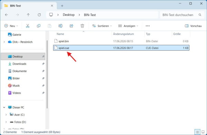Click Desktop in the address breadcrumb

[69, 15]
